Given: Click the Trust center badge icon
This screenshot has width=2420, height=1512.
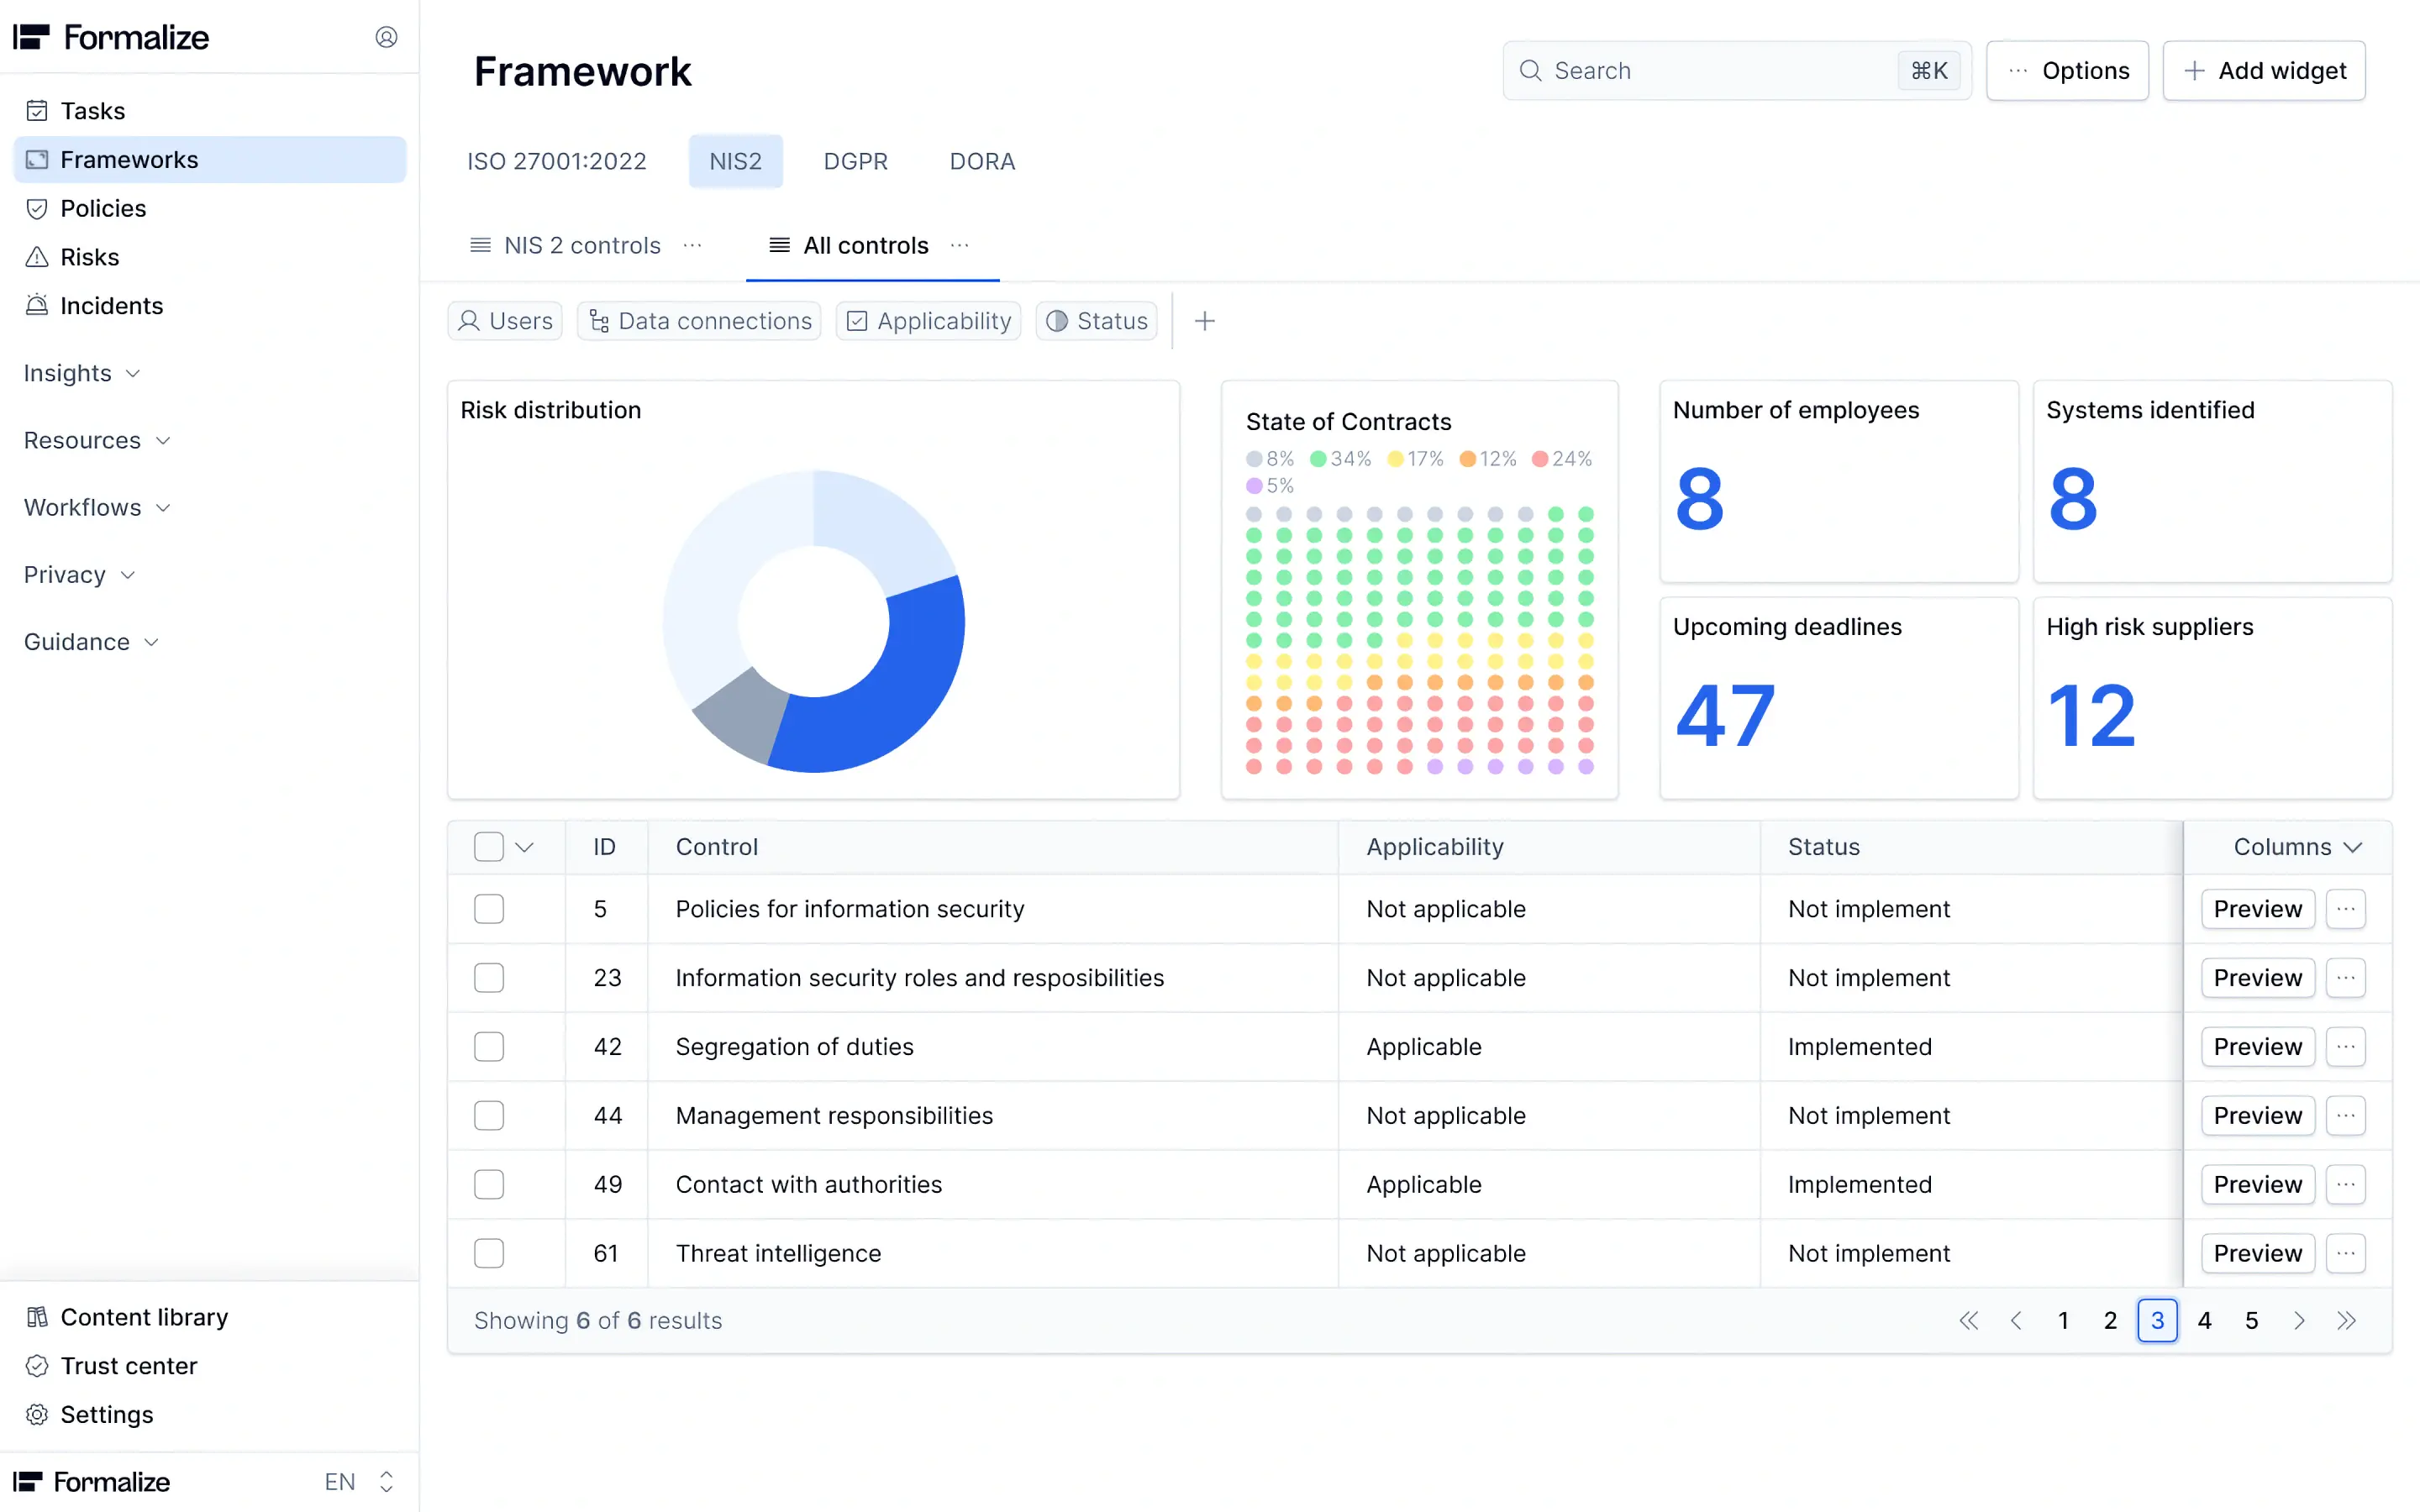Looking at the screenshot, I should coord(37,1366).
